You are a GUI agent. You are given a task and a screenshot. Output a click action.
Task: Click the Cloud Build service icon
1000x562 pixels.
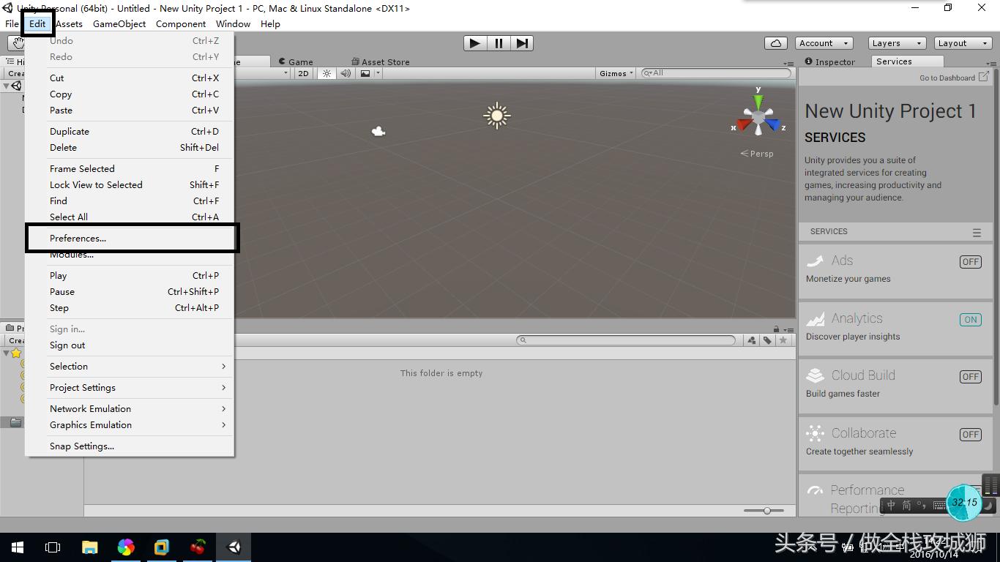point(814,376)
